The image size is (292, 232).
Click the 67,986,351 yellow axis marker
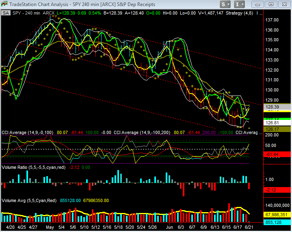tap(277, 215)
